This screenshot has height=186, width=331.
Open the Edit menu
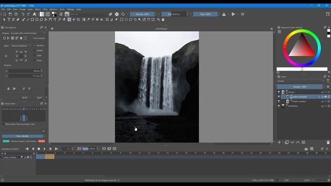click(9, 9)
